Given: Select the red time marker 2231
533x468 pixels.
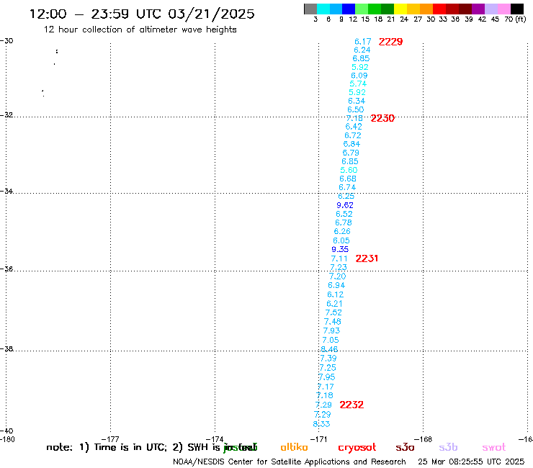Looking at the screenshot, I should (x=367, y=258).
